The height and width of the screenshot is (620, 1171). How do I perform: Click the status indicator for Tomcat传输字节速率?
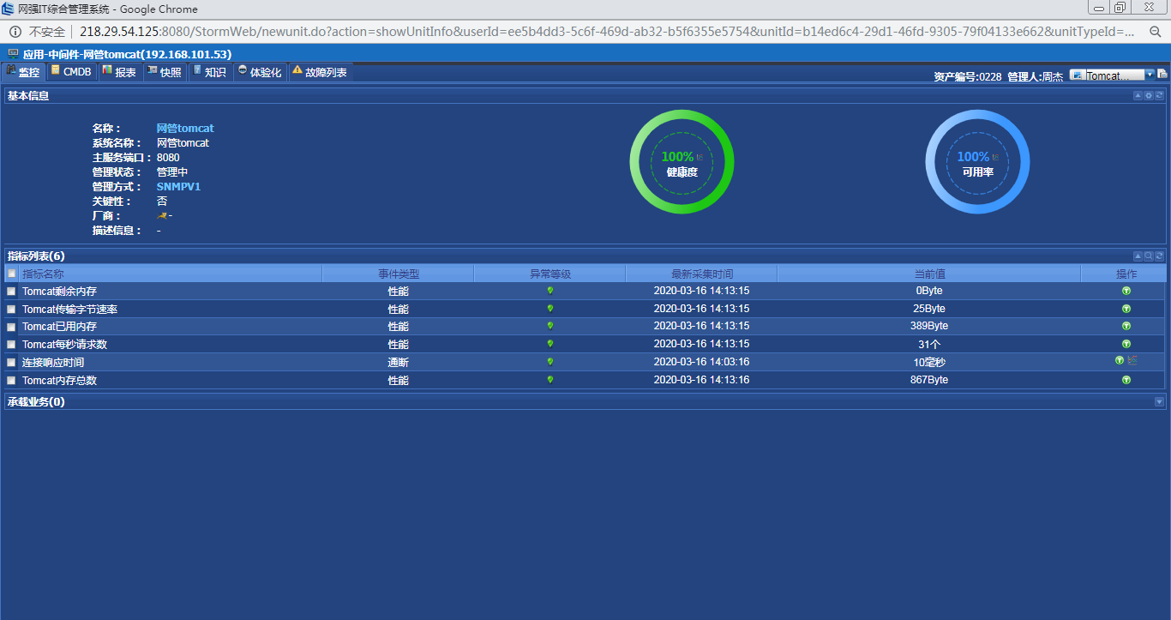click(x=550, y=308)
